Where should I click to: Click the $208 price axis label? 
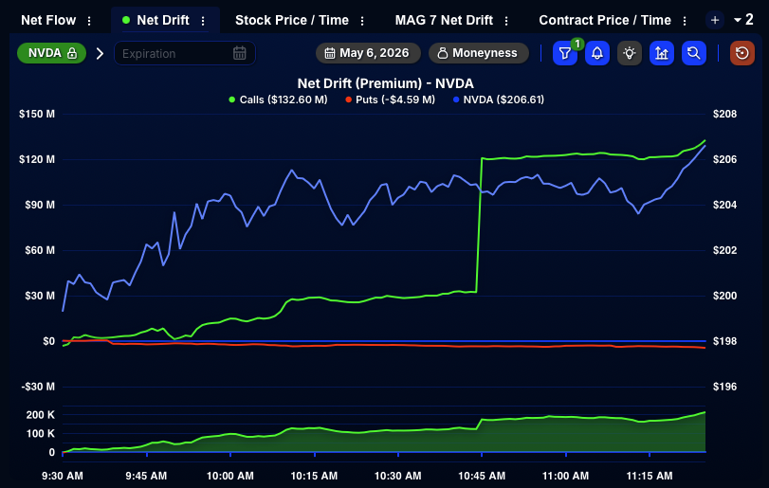coord(724,114)
